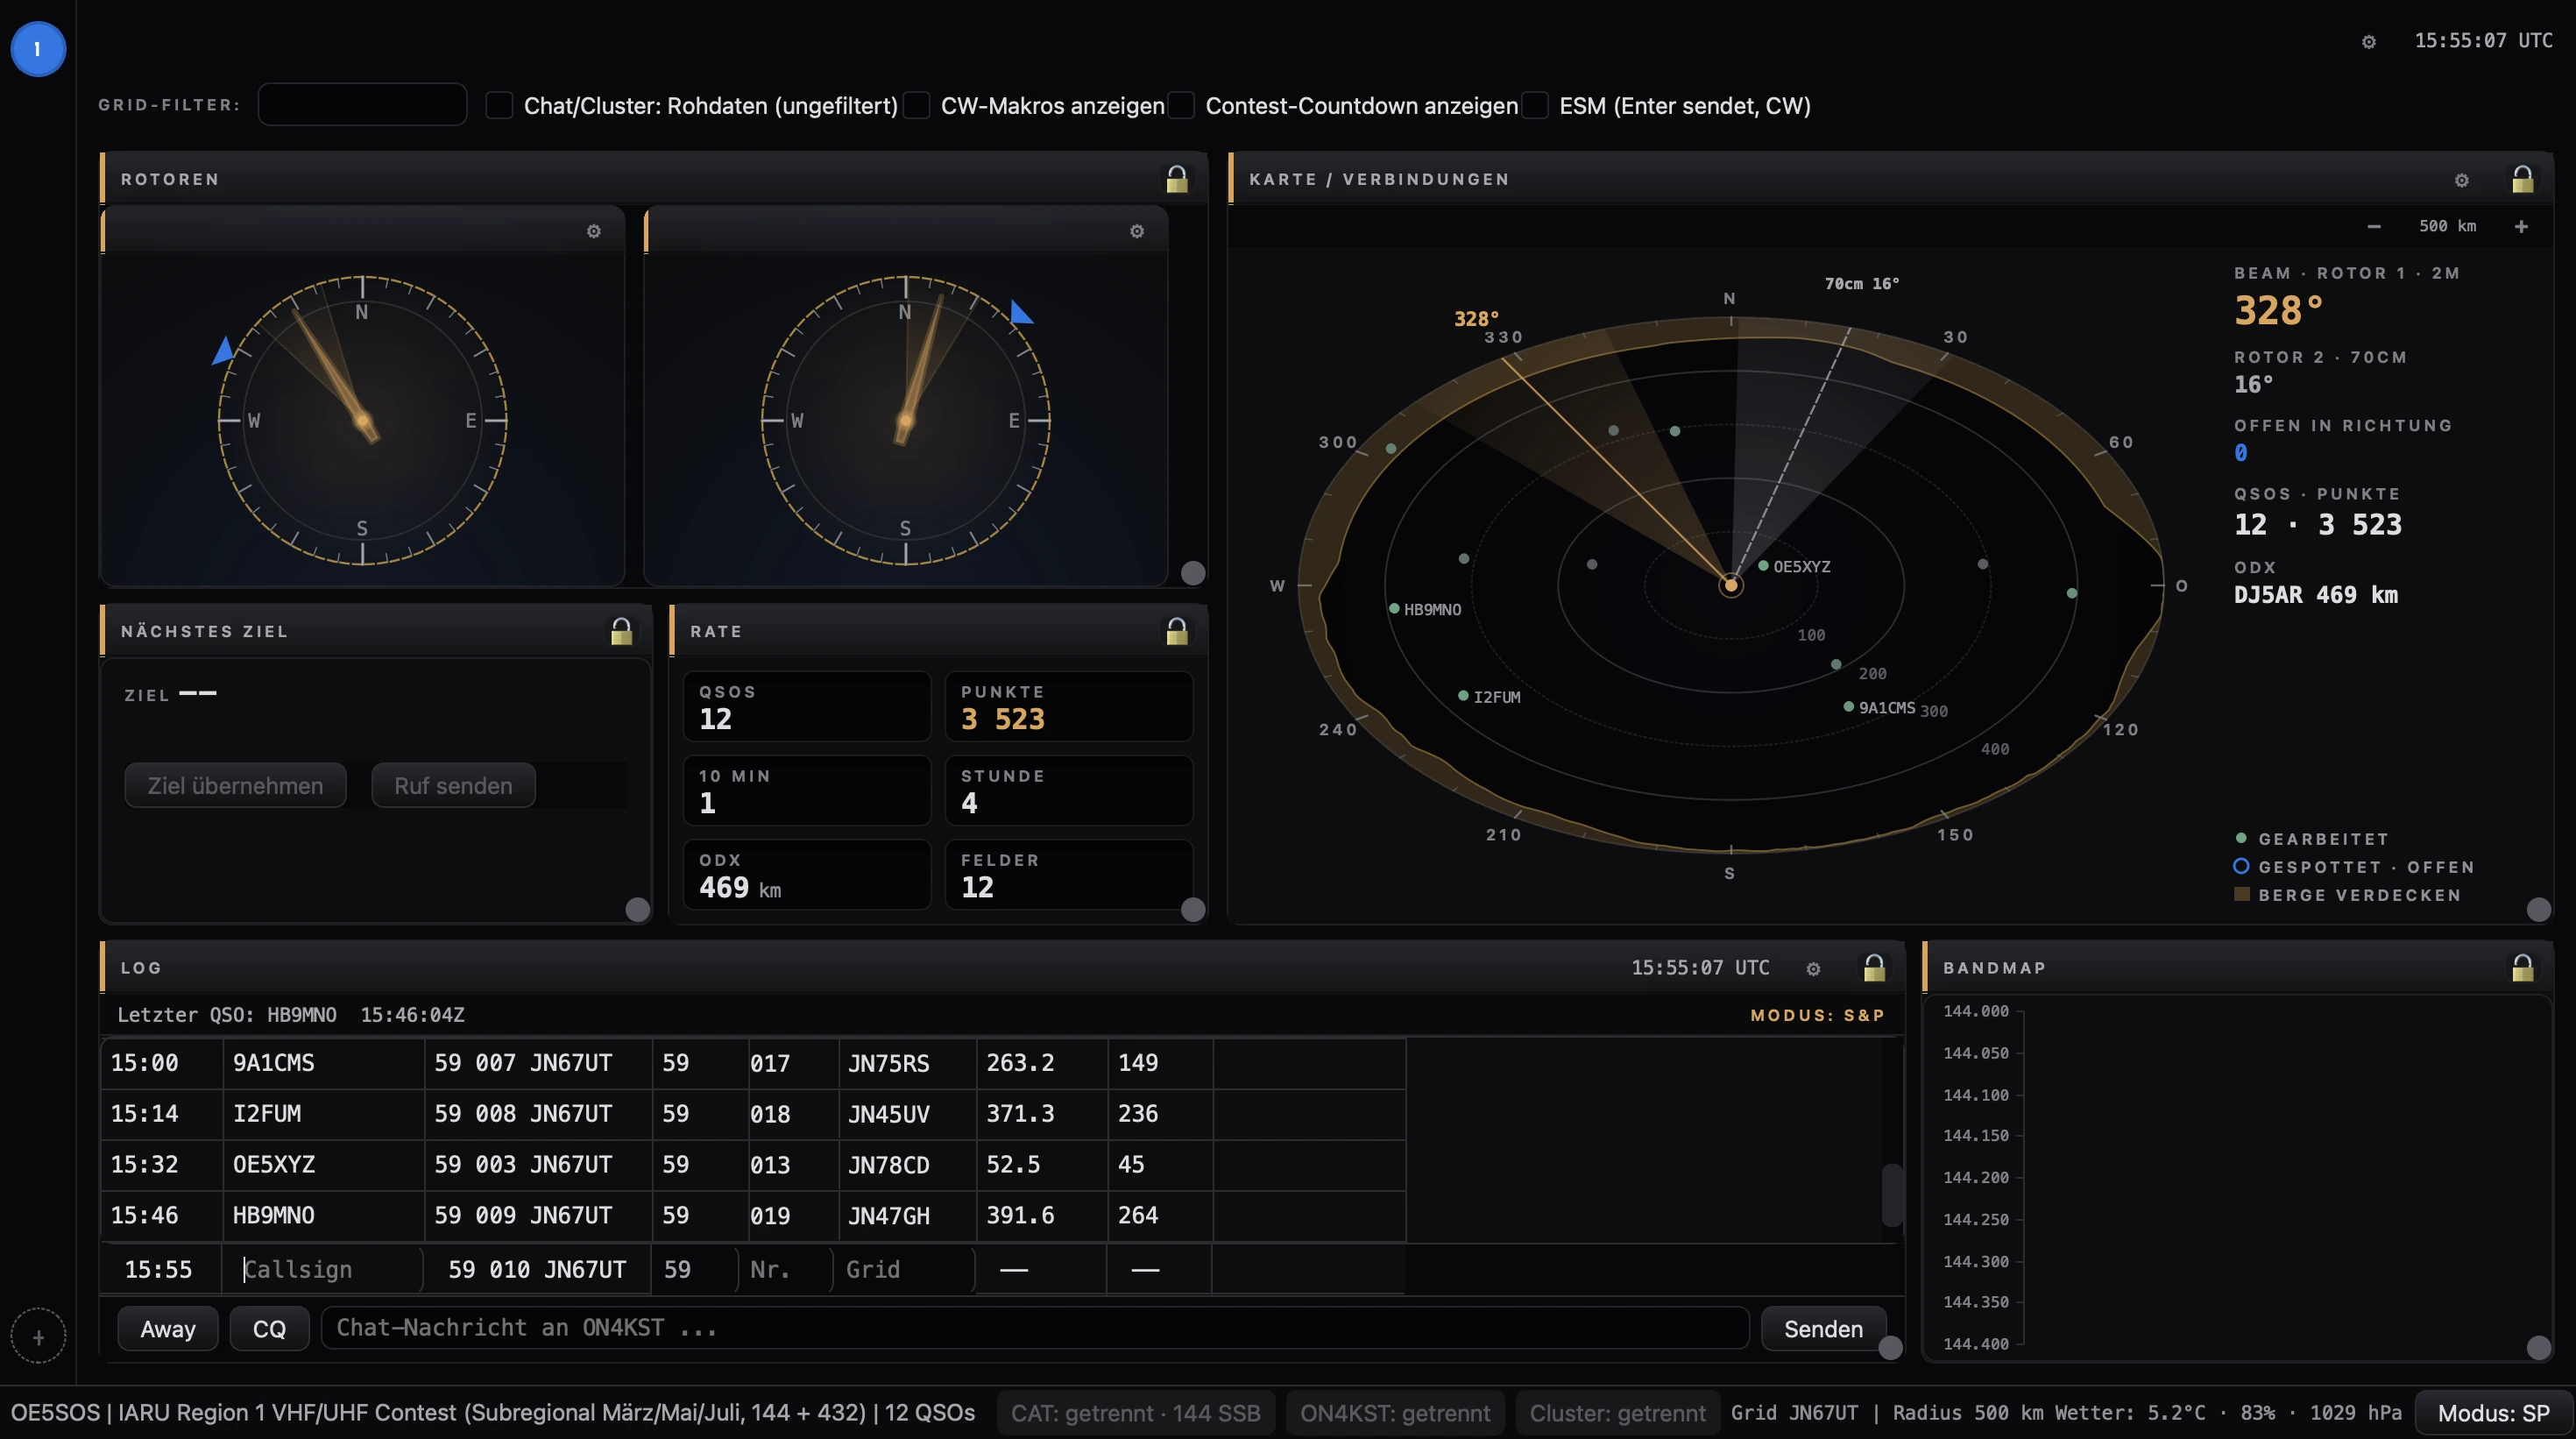Zoom out map with minus icon
This screenshot has width=2576, height=1439.
pos(2374,226)
